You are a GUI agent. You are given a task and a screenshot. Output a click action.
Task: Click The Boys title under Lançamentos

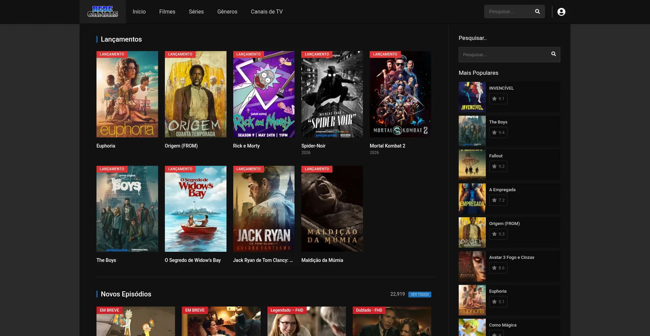pyautogui.click(x=106, y=260)
